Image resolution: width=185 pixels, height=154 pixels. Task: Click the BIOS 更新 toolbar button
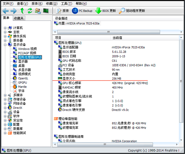(x=105, y=11)
